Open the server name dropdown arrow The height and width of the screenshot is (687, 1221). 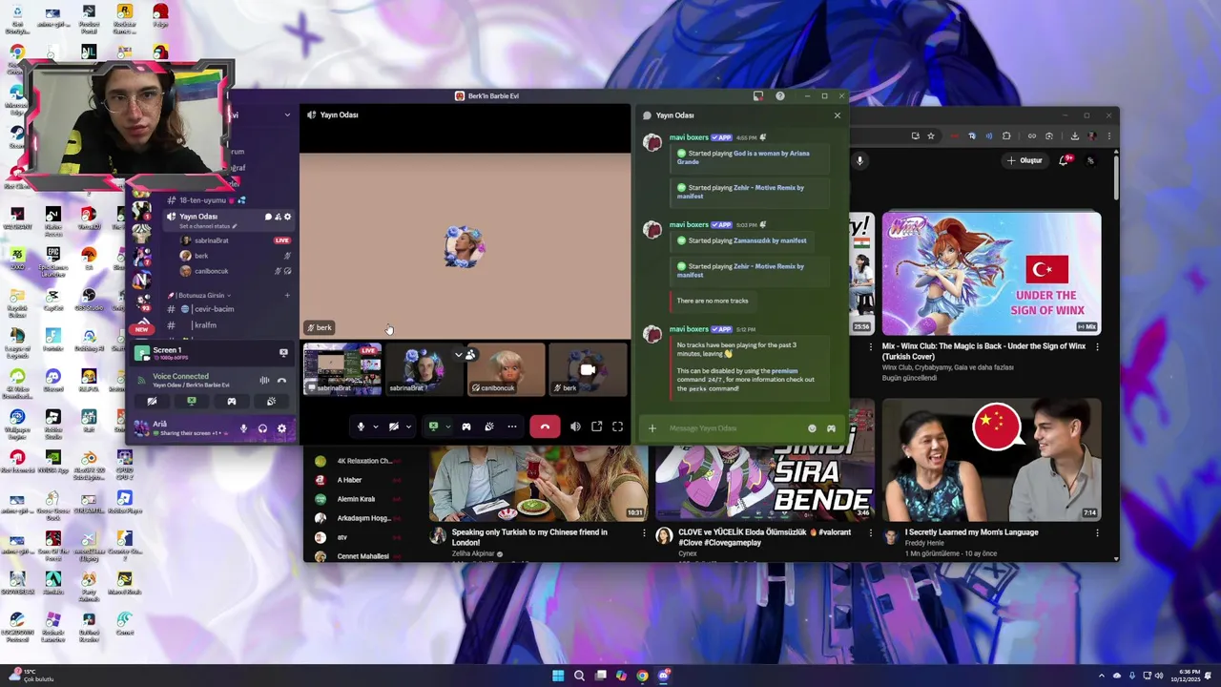[x=287, y=115]
